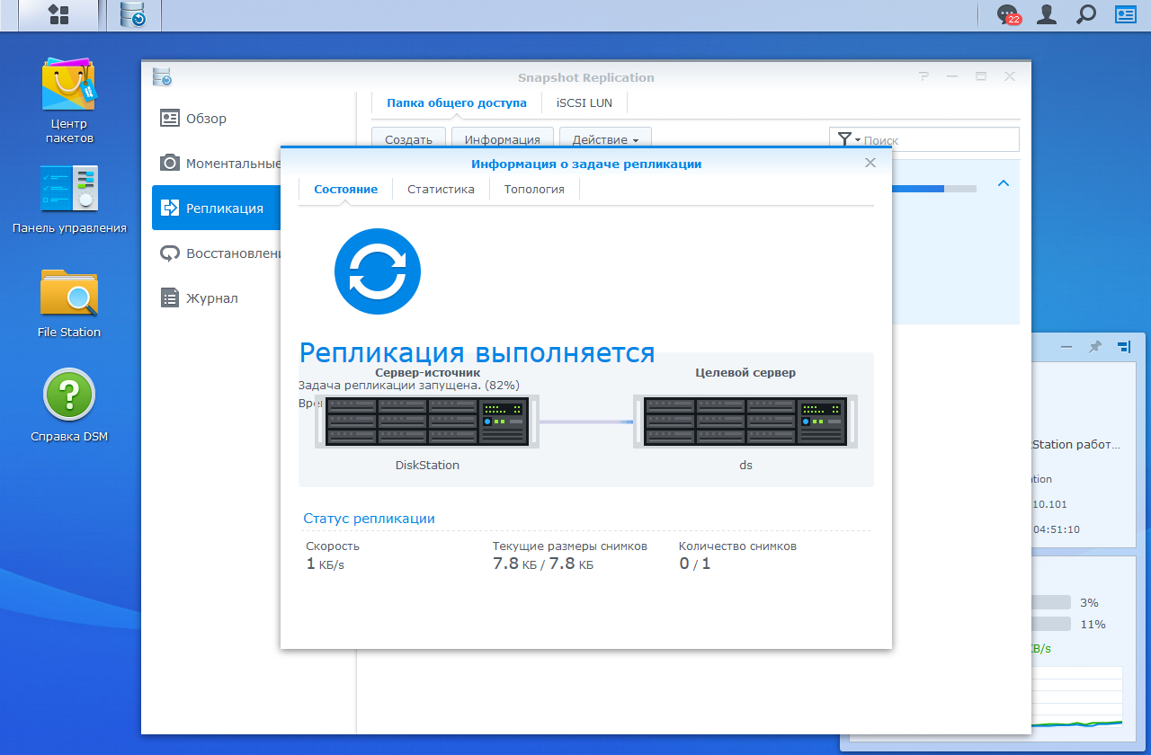Launch File Station from the desktop

(x=69, y=303)
